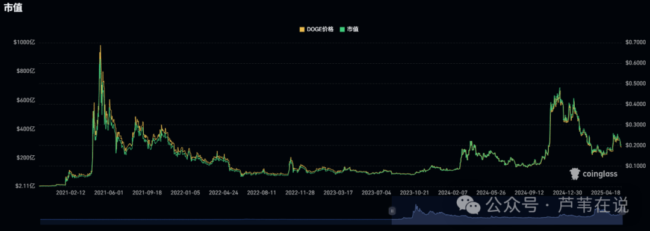This screenshot has width=650, height=231.
Task: Toggle the DOGE价格 legend series
Action: (316, 29)
